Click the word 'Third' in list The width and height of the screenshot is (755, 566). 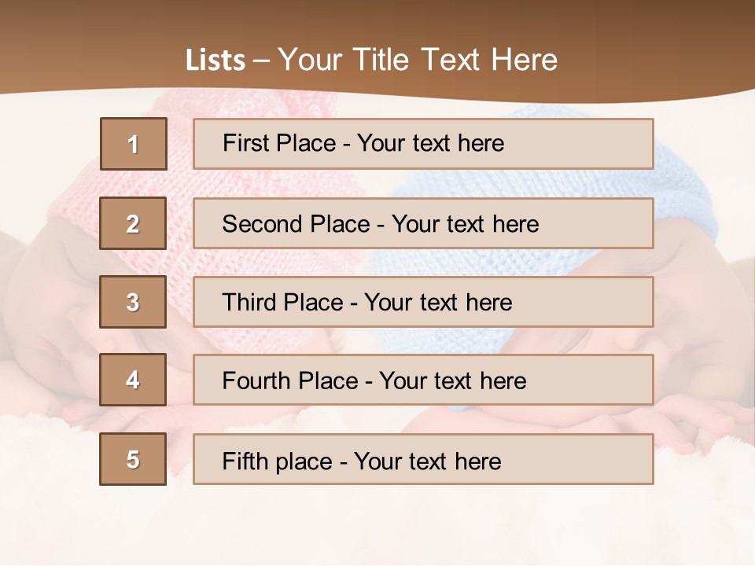pos(252,303)
